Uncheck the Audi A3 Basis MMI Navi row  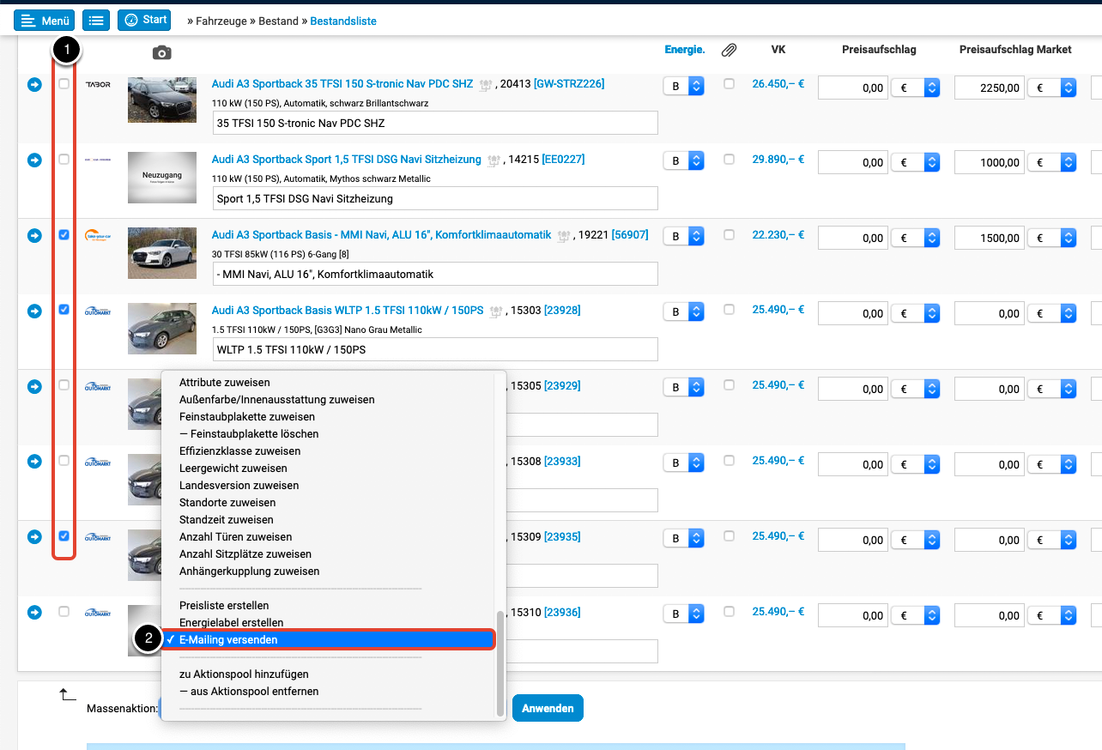coord(64,235)
